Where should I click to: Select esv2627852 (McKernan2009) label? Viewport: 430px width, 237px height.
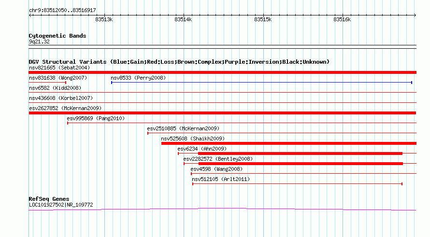click(x=65, y=108)
